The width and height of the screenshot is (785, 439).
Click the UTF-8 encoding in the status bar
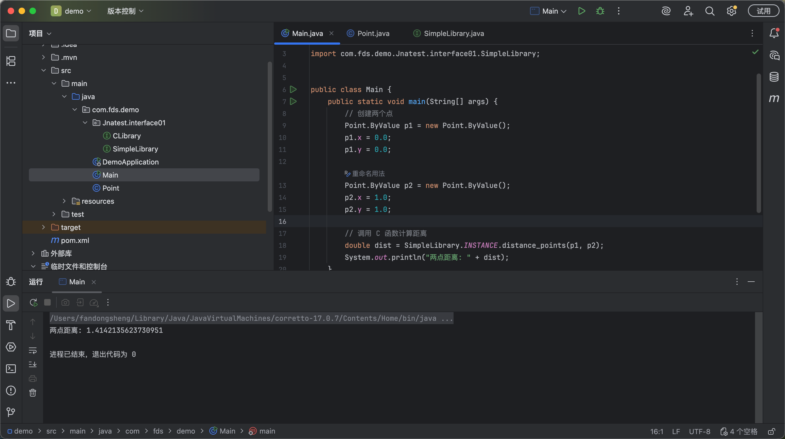699,431
